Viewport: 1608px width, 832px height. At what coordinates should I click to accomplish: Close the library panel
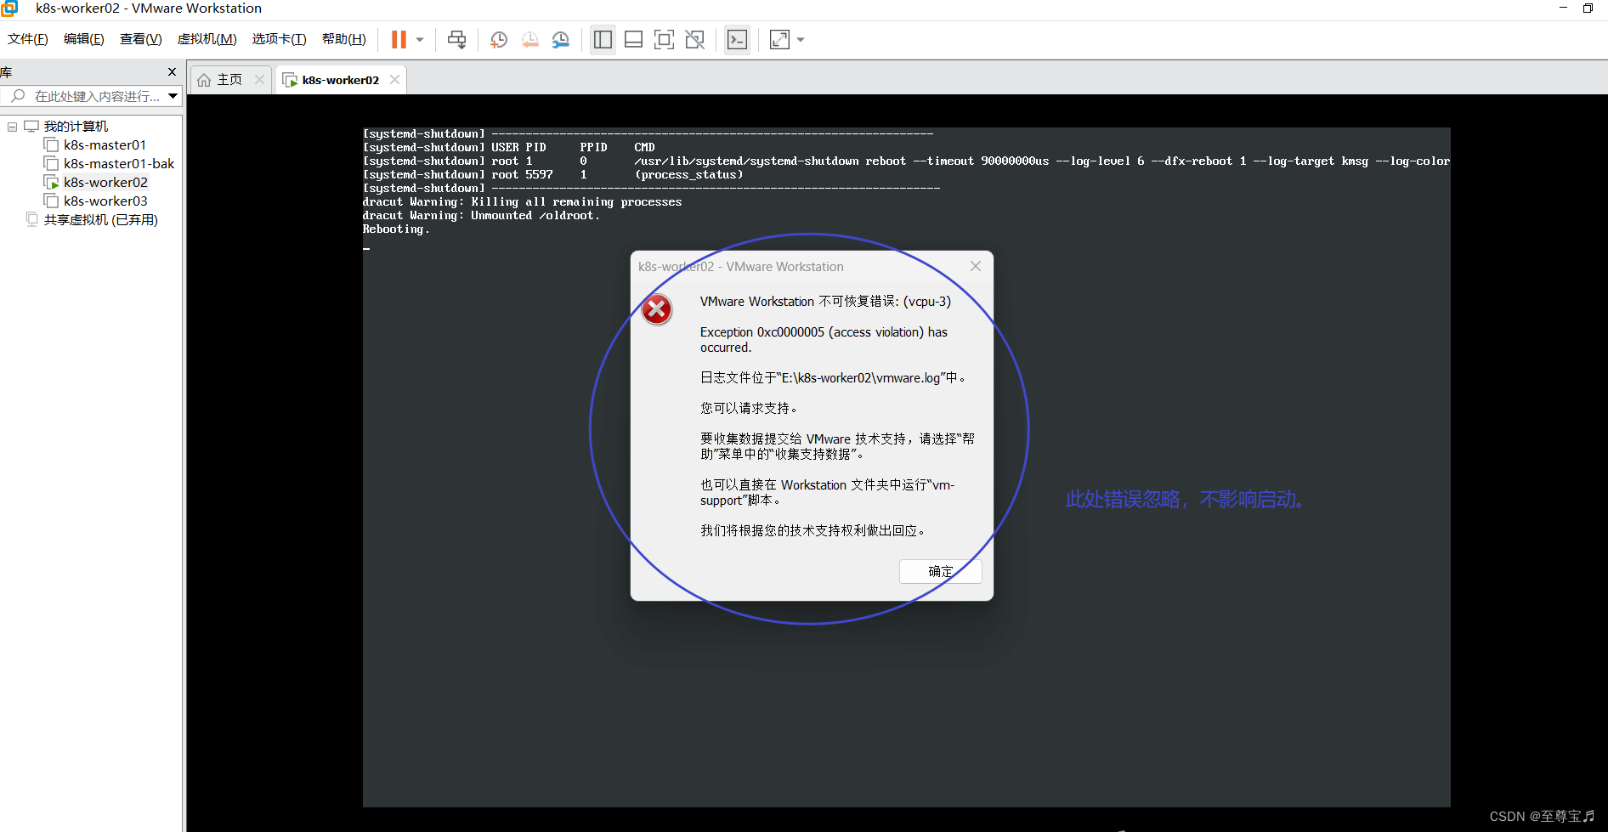tap(173, 72)
